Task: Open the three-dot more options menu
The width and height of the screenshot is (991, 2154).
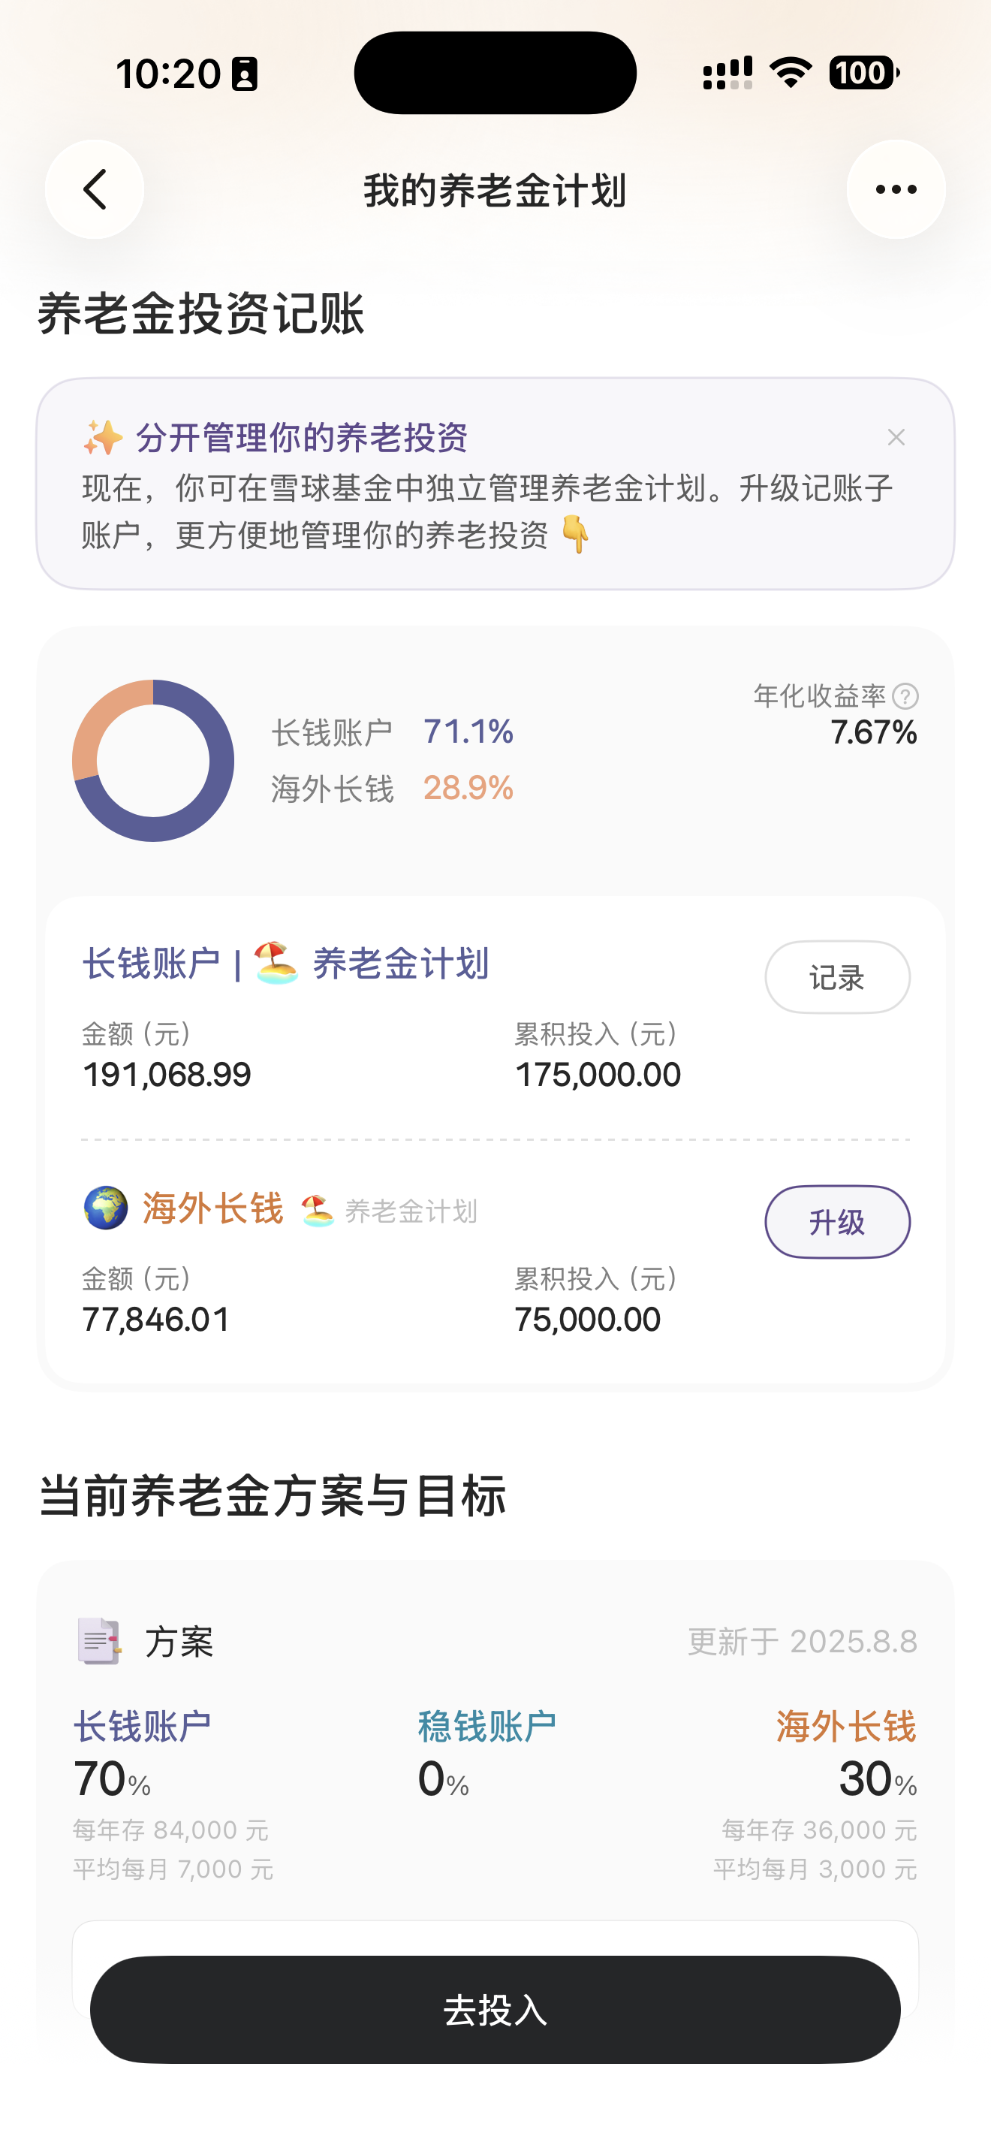Action: 896,190
